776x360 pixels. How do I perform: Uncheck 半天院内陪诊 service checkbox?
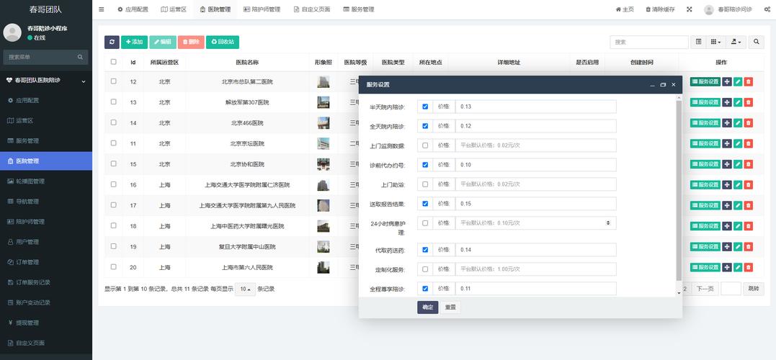coord(425,107)
